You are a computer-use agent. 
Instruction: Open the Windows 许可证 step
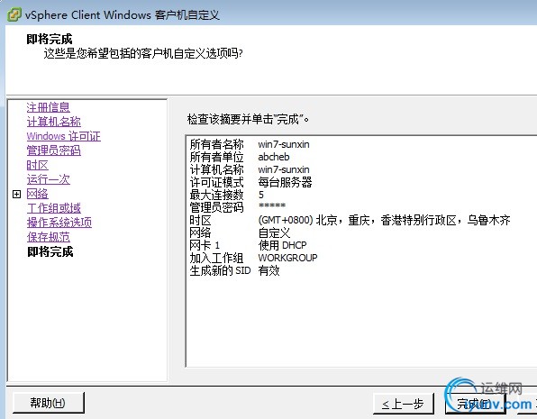click(x=64, y=136)
